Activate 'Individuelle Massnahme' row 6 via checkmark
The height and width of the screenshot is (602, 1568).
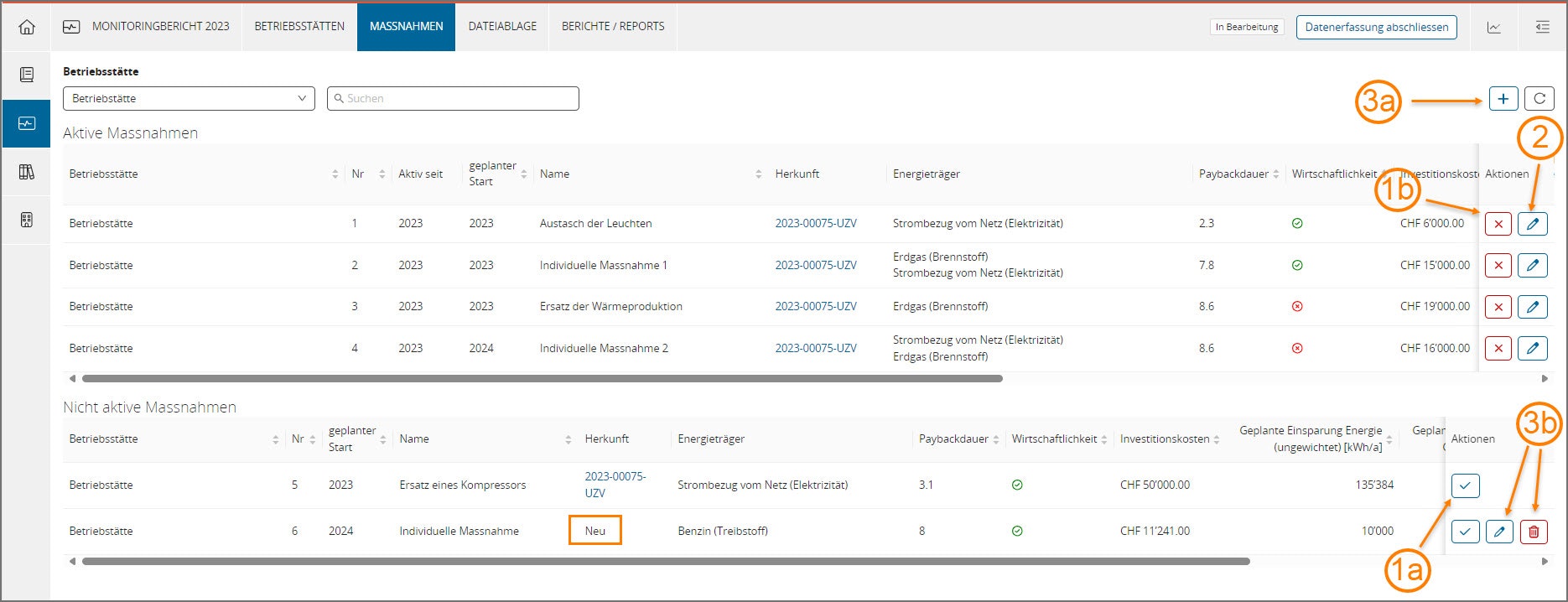tap(1465, 532)
